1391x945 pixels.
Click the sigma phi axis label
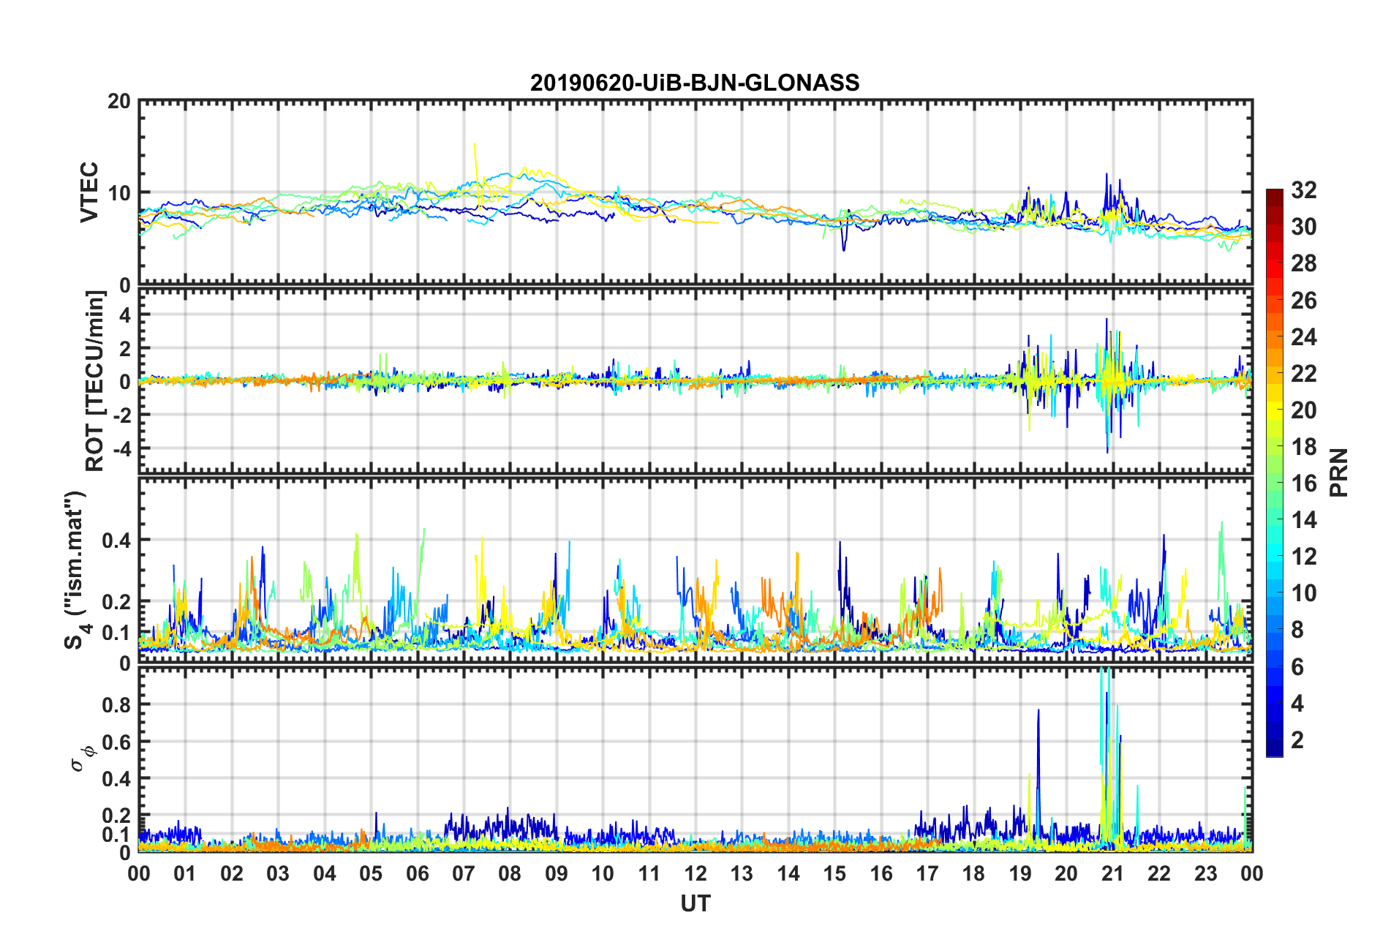click(x=82, y=758)
